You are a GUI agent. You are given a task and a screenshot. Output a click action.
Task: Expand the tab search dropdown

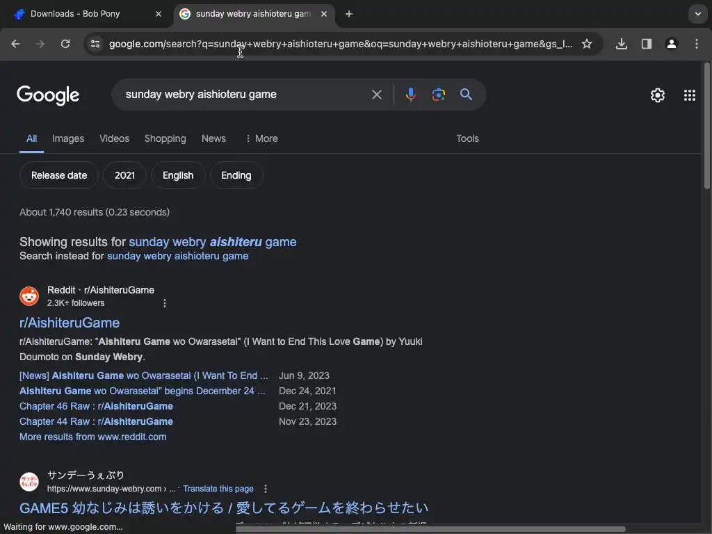point(698,14)
